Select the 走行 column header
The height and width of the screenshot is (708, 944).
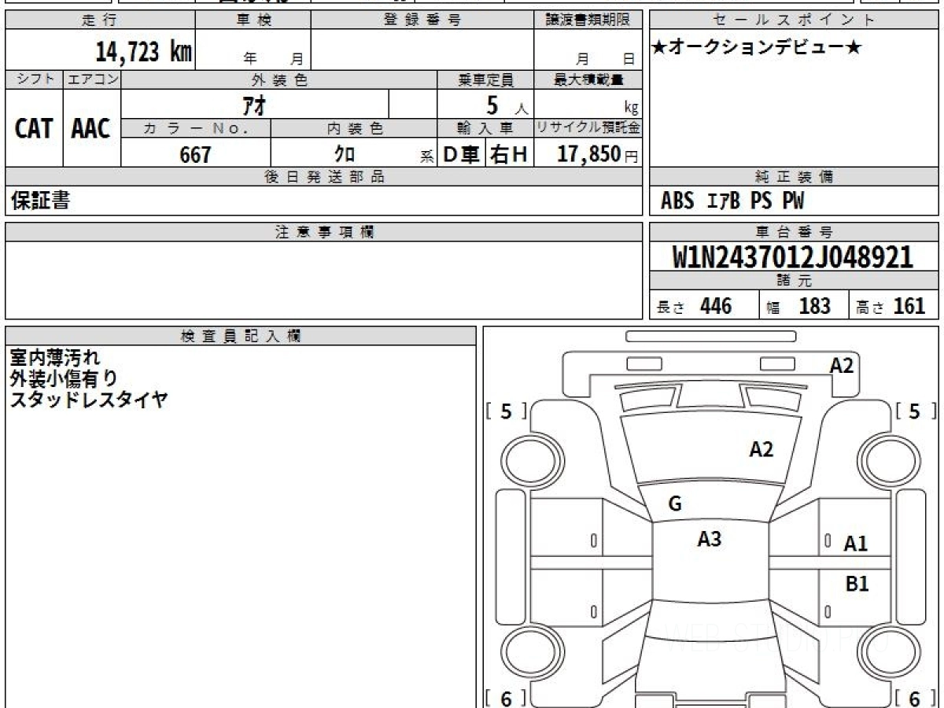[99, 20]
